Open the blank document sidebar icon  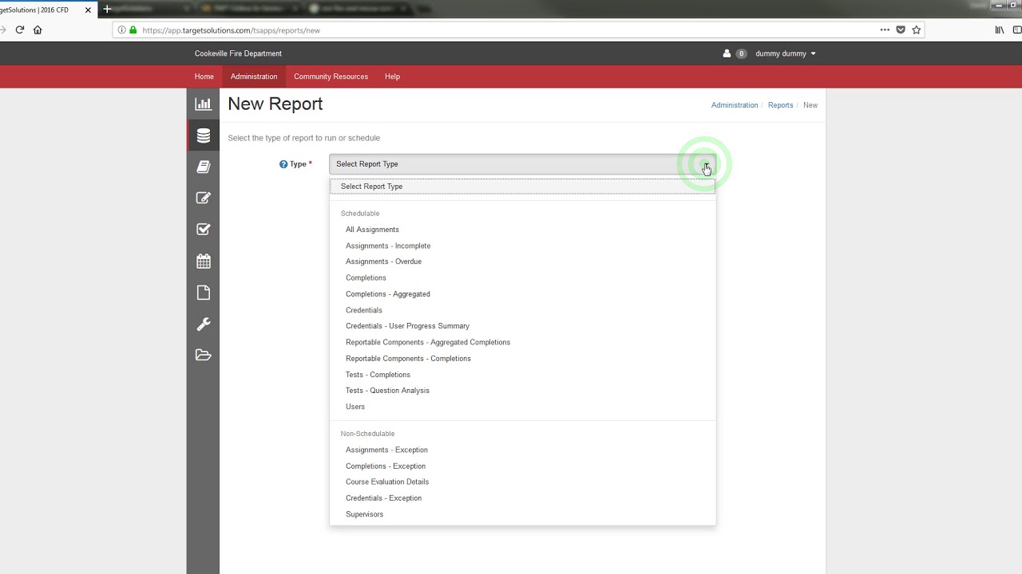[203, 293]
